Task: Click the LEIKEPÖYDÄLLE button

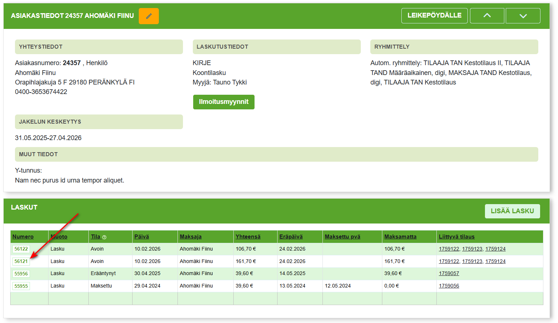Action: coord(434,16)
